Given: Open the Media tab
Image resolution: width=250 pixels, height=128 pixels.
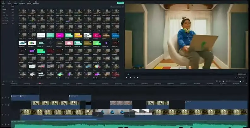Looking at the screenshot, I should coord(3,3).
